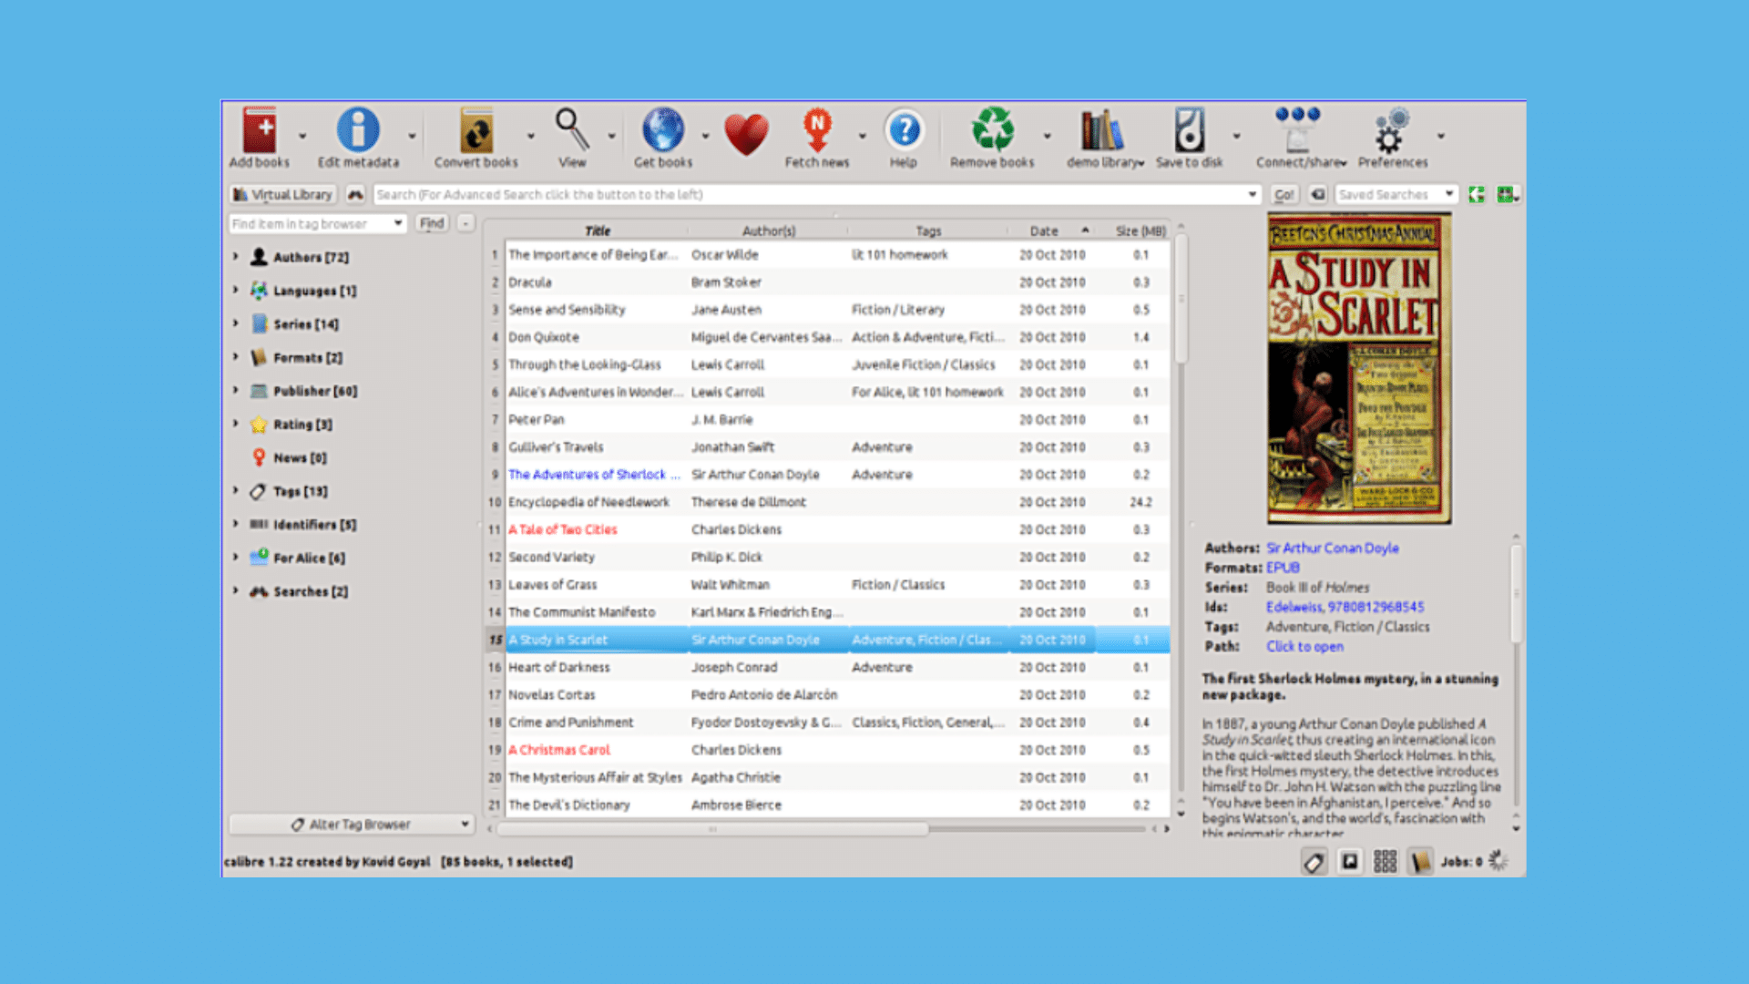Image resolution: width=1749 pixels, height=984 pixels.
Task: Click the Jobs spinner indicator
Action: coord(1498,861)
